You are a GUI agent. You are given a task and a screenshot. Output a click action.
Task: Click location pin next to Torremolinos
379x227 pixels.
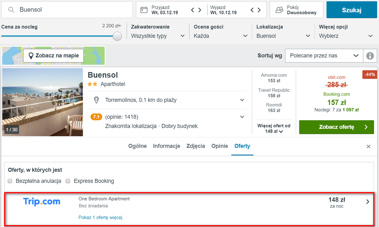coord(96,100)
